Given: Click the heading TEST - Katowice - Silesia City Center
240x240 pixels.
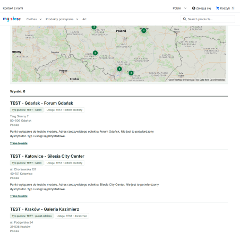Looking at the screenshot, I should [47, 156].
